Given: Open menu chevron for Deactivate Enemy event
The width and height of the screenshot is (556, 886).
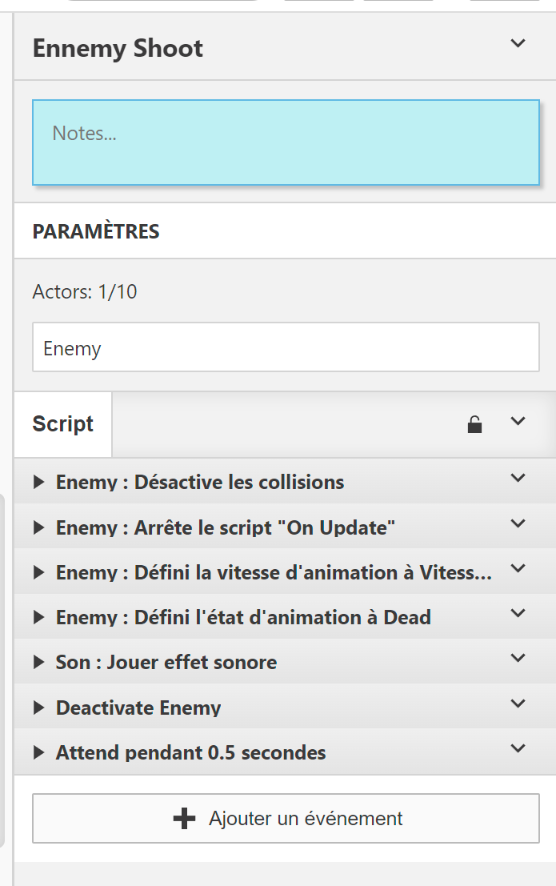Looking at the screenshot, I should 518,704.
